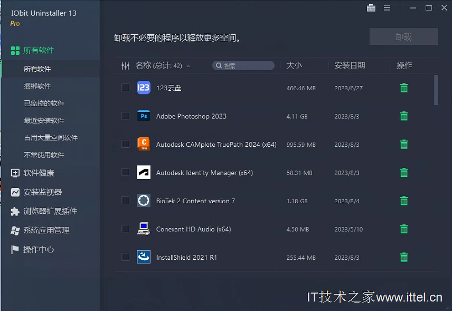Click the InstallShield 2021 R1 name text

tap(186, 257)
